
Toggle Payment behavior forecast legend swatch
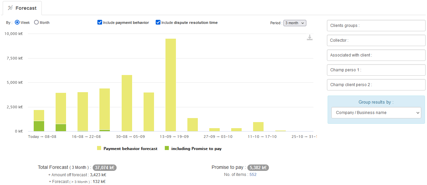99,148
